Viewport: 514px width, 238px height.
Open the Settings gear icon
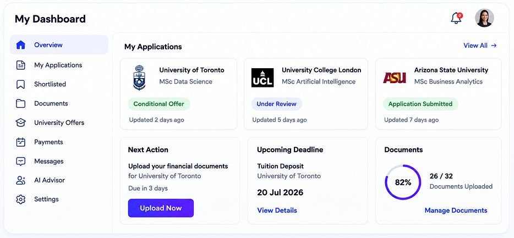click(21, 200)
